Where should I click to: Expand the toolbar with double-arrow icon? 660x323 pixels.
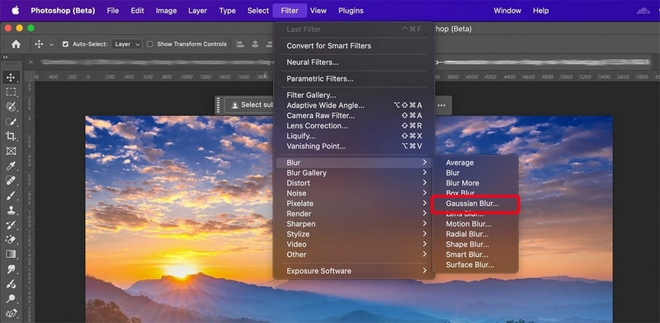(6, 57)
